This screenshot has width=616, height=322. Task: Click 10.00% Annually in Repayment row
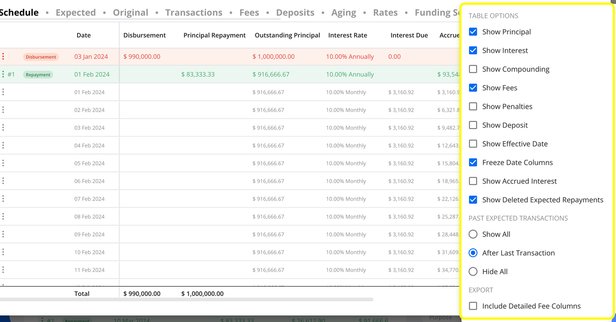click(350, 74)
